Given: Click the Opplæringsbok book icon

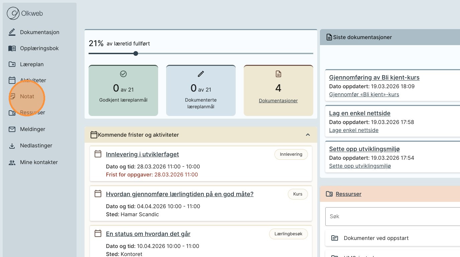Looking at the screenshot, I should pyautogui.click(x=12, y=48).
